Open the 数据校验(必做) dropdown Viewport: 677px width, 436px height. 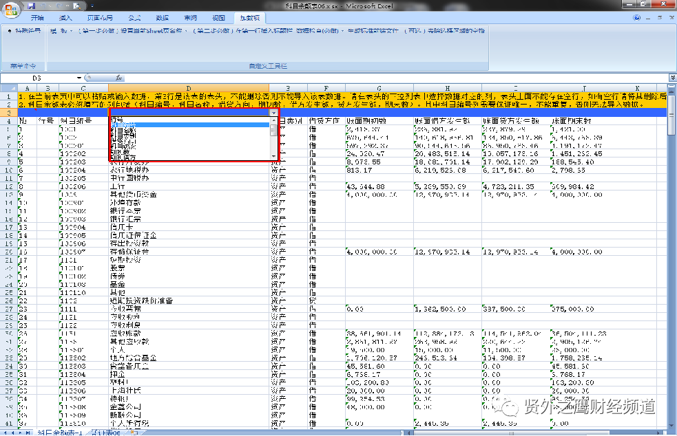click(320, 31)
